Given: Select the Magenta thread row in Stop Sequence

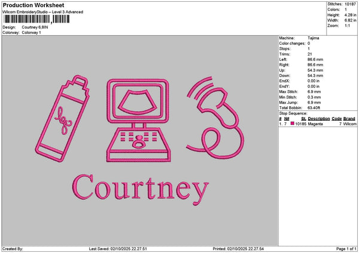Looking at the screenshot, I should click(314, 124).
